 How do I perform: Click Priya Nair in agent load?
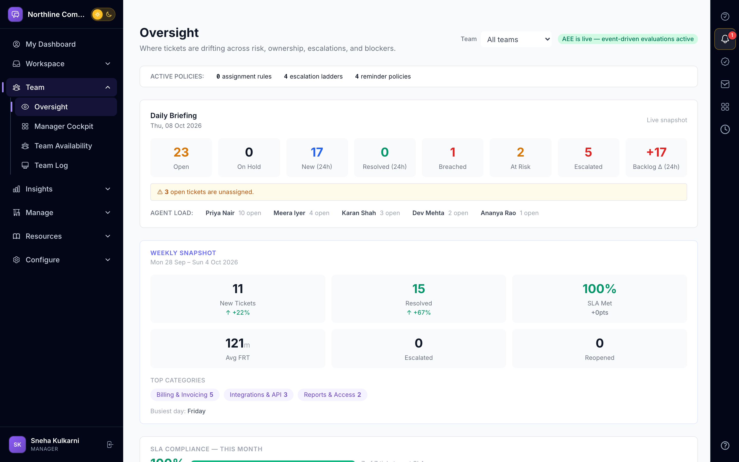220,213
